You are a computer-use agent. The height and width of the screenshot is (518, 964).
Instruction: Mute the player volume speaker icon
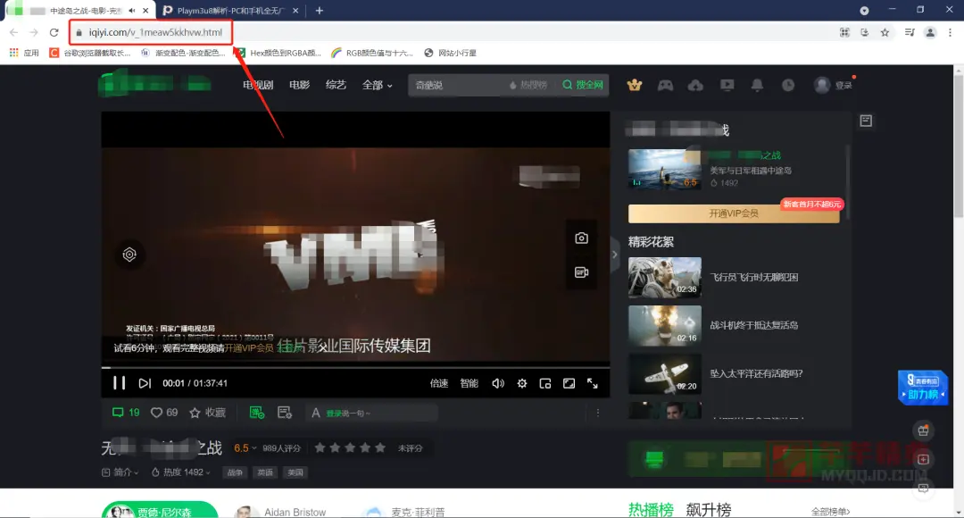(x=498, y=383)
